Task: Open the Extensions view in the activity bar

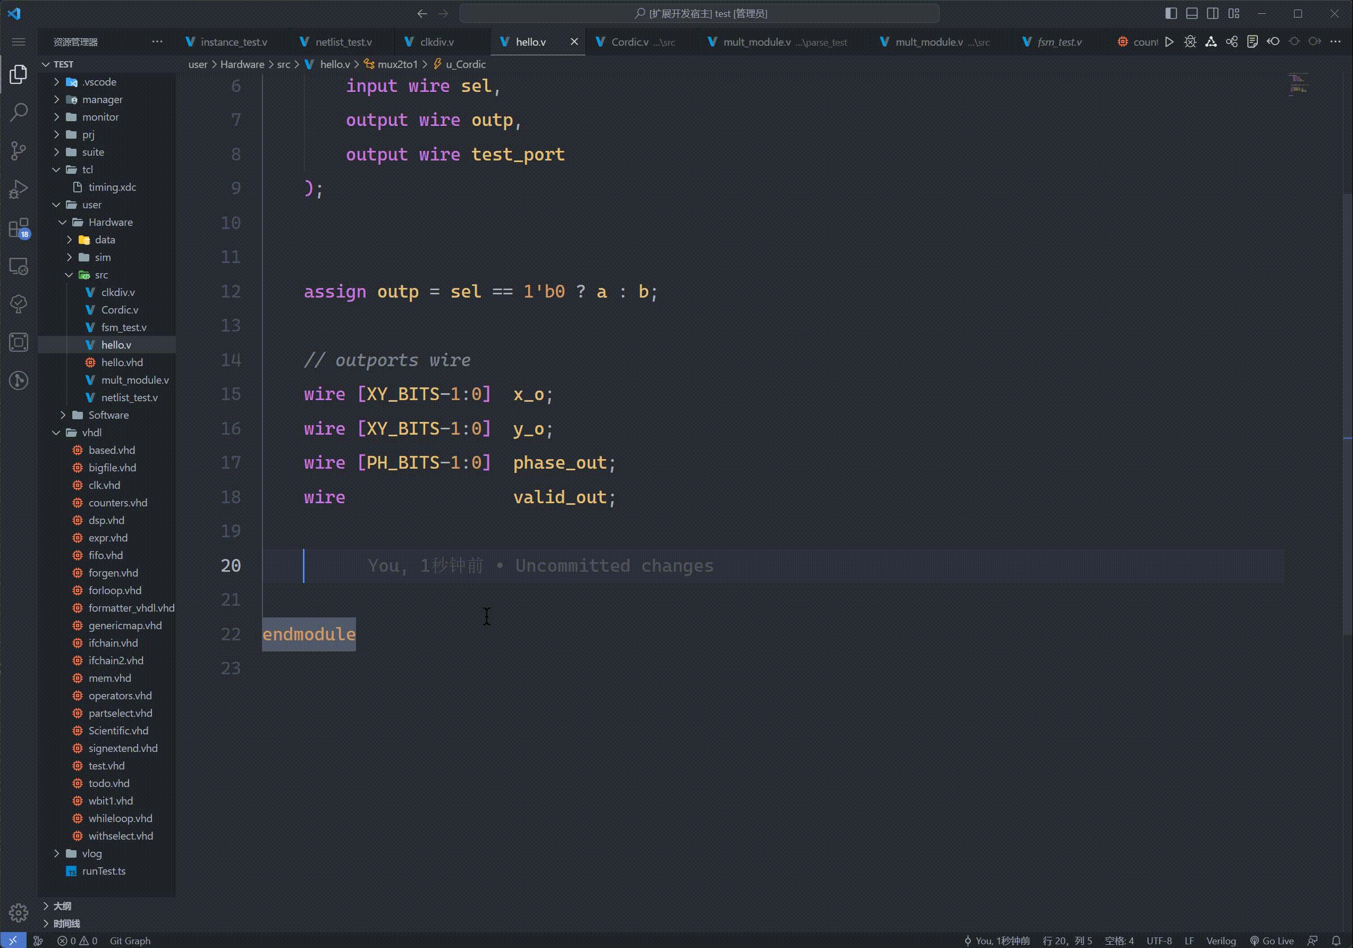Action: click(18, 228)
